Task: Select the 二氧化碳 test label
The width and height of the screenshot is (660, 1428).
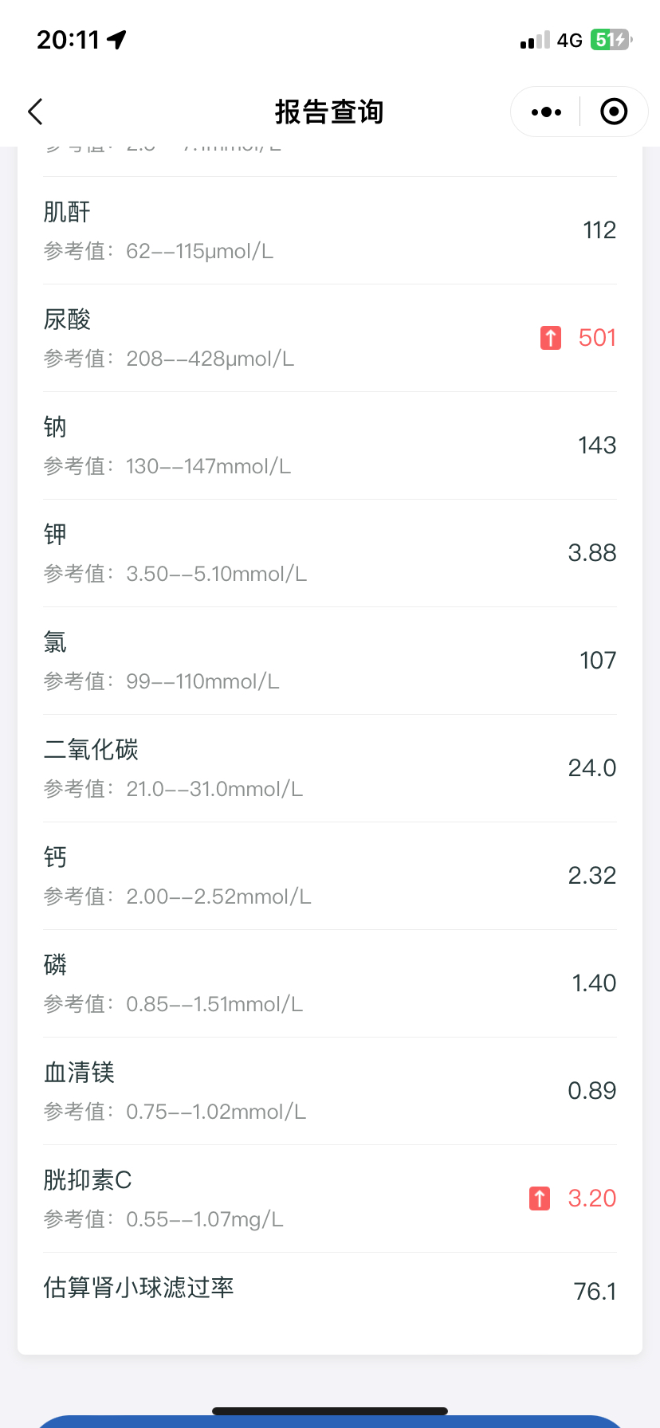Action: coord(91,750)
